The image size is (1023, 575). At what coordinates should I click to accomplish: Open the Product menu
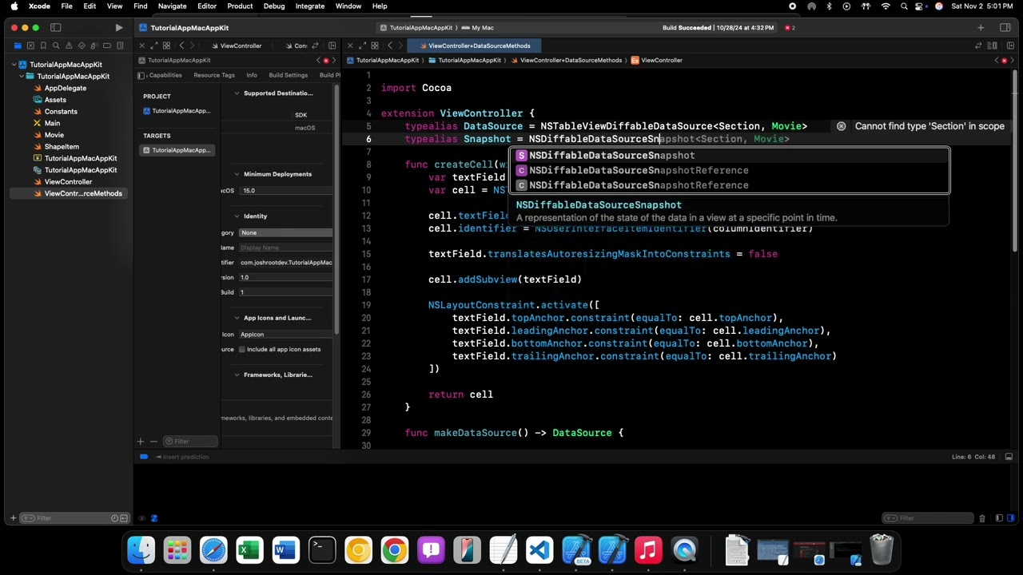point(240,6)
